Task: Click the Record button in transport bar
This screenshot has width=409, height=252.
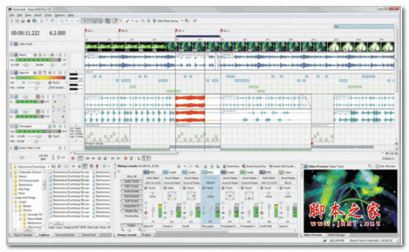Action: point(74,158)
